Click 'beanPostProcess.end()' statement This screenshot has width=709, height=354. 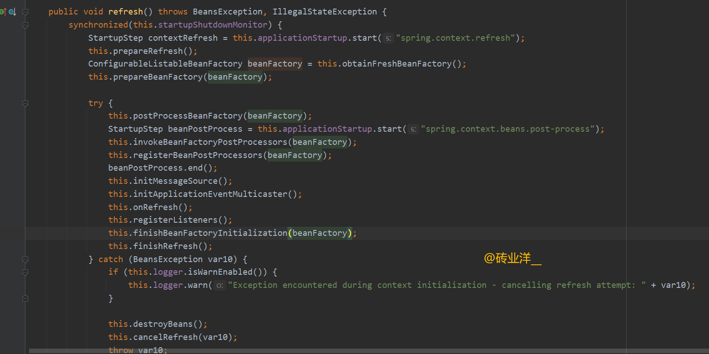tap(163, 168)
